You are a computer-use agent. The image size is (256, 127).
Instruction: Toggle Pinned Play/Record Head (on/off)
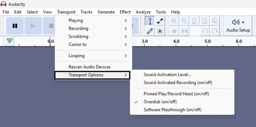click(x=176, y=94)
